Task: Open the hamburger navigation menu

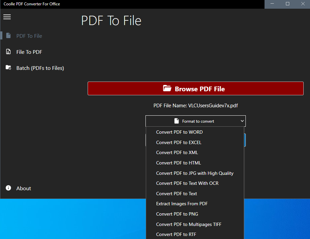Action: pyautogui.click(x=7, y=17)
